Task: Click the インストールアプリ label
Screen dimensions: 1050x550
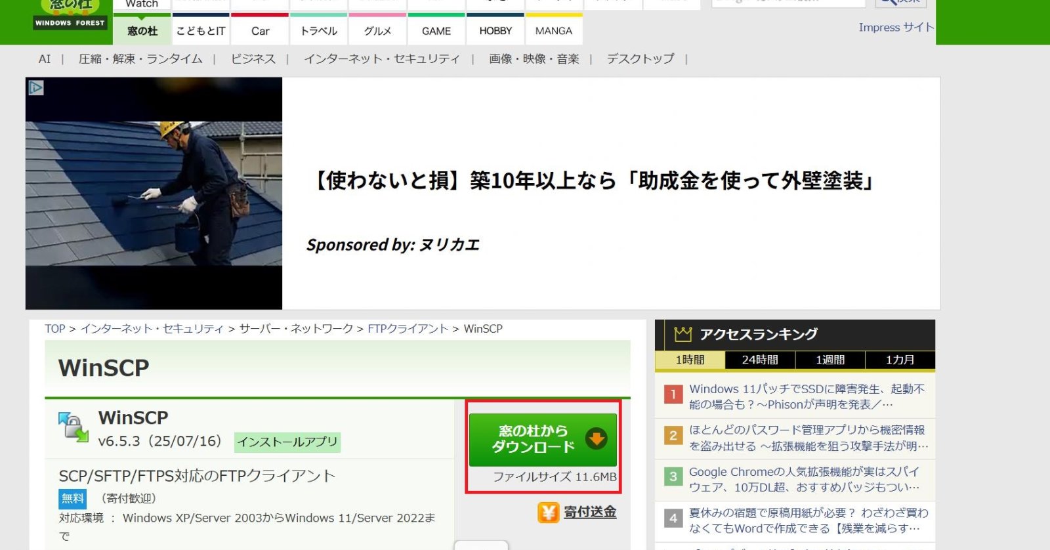Action: [287, 442]
